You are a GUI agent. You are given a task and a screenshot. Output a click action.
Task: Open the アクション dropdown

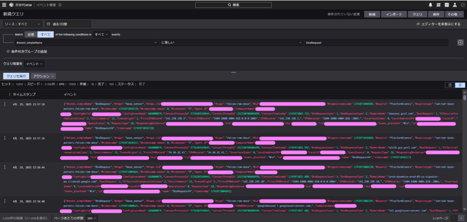coord(43,76)
